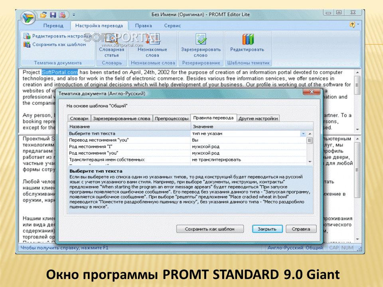Click the translation pane scroll up arrow
Viewport: 383px width, 287px height.
357,139
